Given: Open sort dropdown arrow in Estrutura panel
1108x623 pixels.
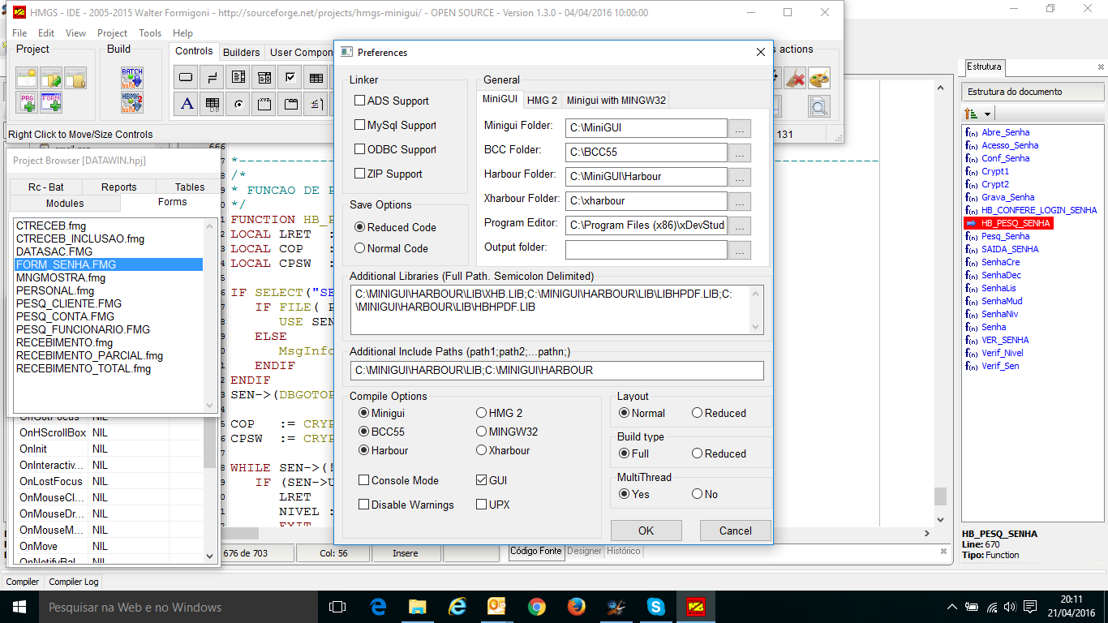Looking at the screenshot, I should point(987,114).
